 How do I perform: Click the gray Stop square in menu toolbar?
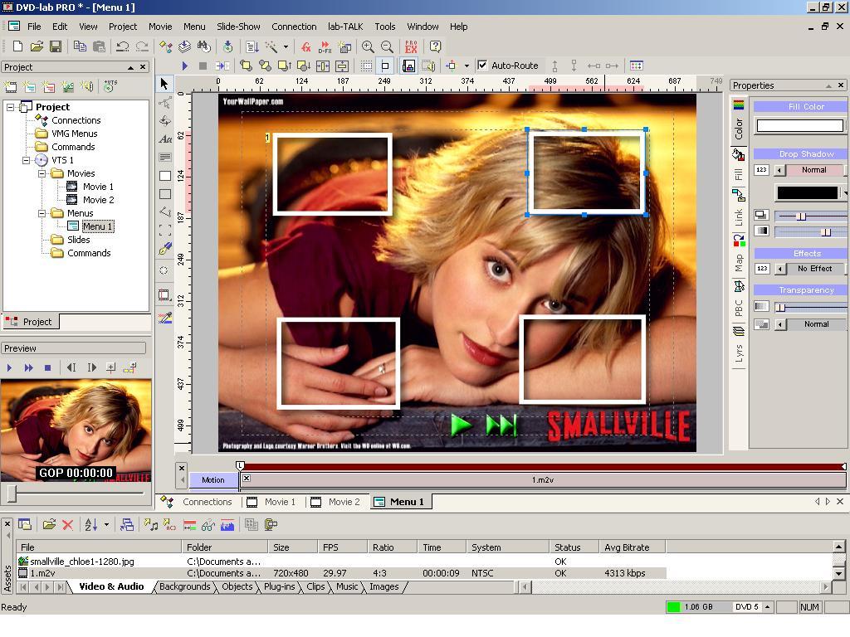coord(203,66)
